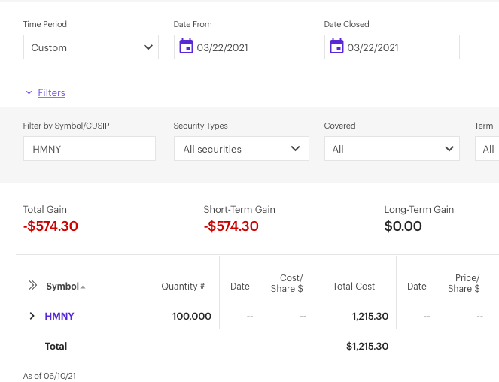Screen dimensions: 499x382
Task: Click the Date Closed calendar icon
Action: pos(336,47)
